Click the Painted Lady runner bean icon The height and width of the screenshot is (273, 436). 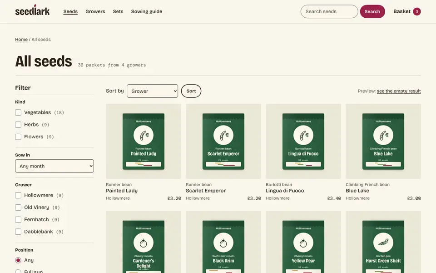click(144, 135)
